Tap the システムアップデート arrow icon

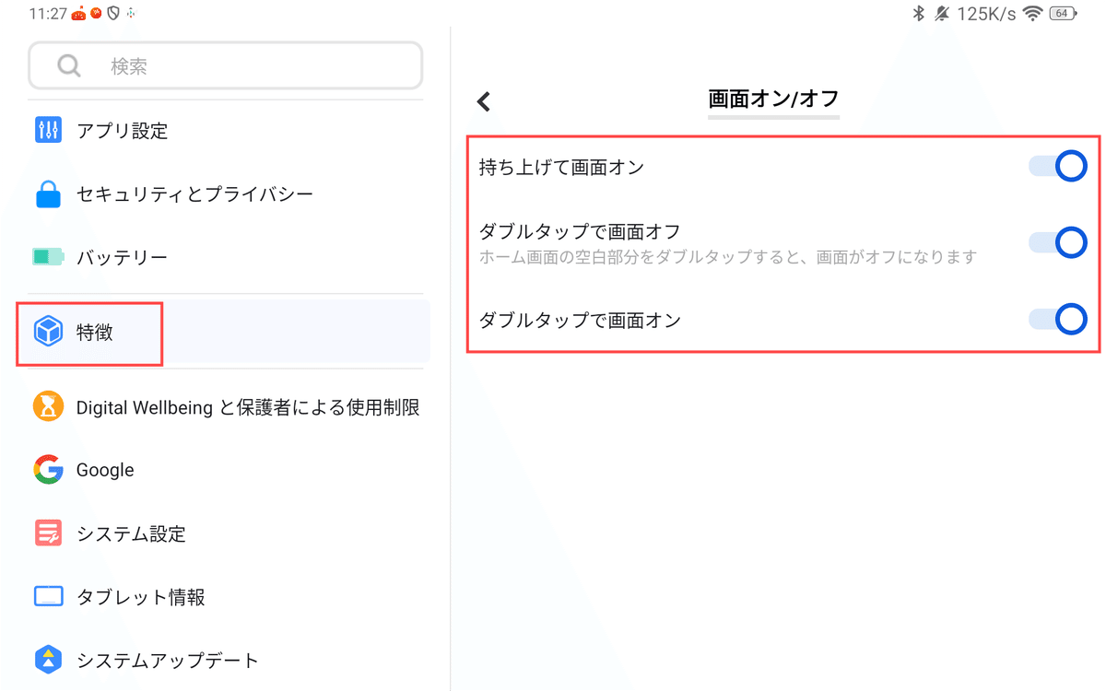point(48,660)
